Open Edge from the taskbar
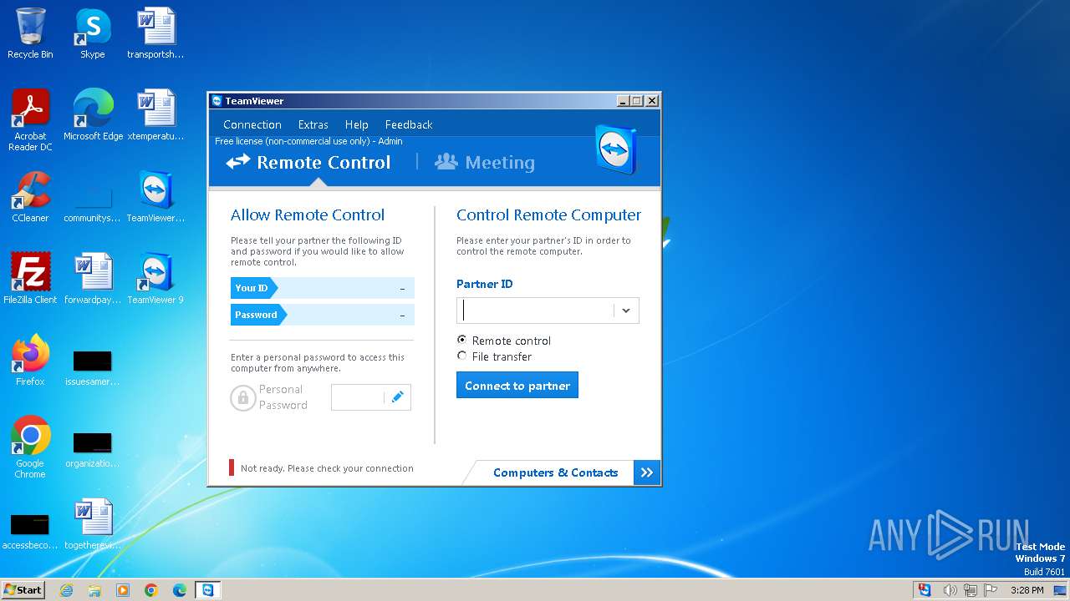The width and height of the screenshot is (1070, 601). click(180, 590)
